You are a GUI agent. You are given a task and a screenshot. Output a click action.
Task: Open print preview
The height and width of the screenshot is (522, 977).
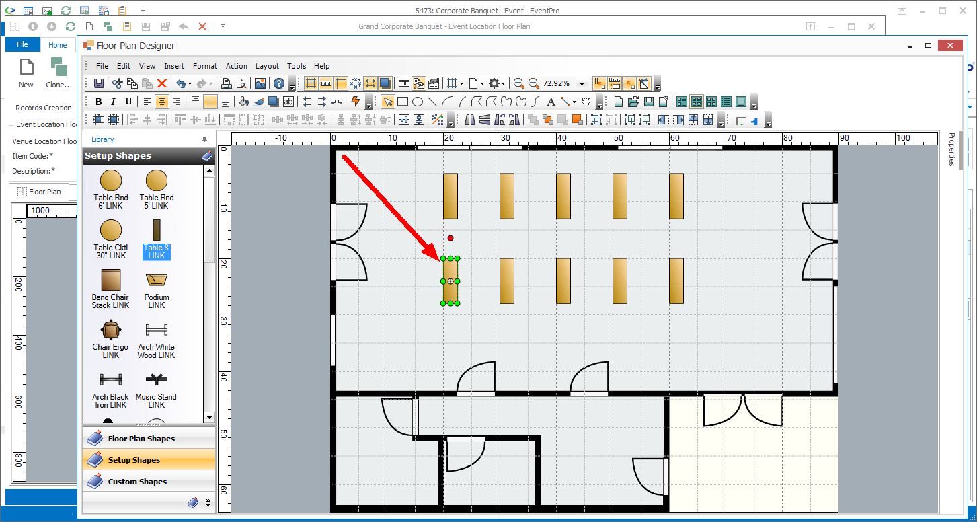pyautogui.click(x=241, y=83)
